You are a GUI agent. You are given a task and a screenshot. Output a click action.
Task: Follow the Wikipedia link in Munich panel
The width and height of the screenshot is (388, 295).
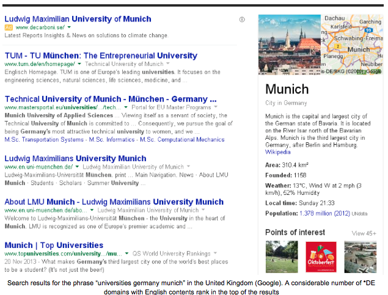coord(277,152)
